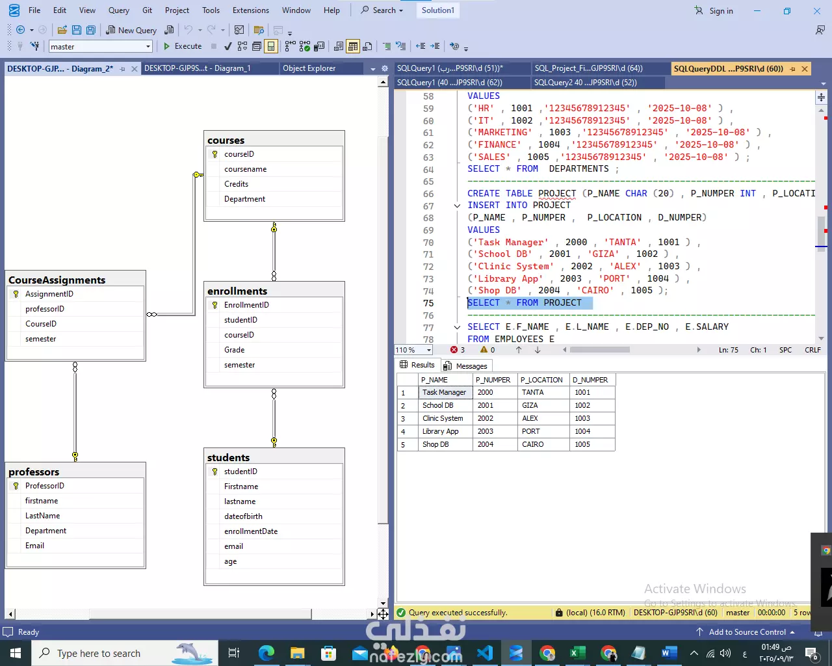Click Add to Source Control button
The width and height of the screenshot is (832, 666).
746,632
